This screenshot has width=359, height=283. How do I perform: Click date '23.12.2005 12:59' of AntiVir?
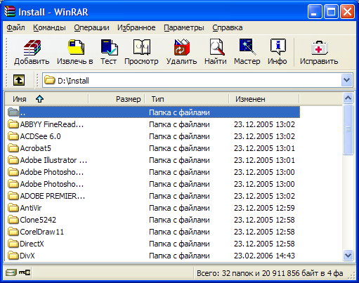(x=264, y=208)
